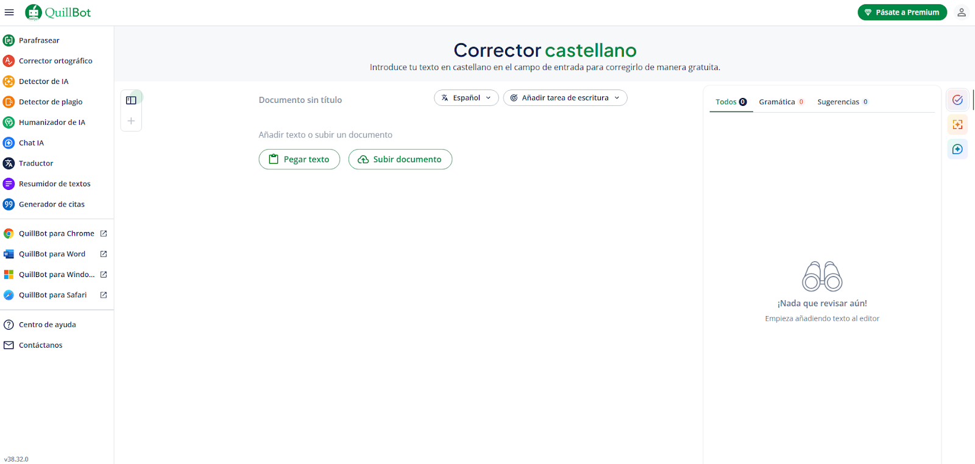This screenshot has height=464, width=975.
Task: Click the Subir documento button
Action: point(400,160)
